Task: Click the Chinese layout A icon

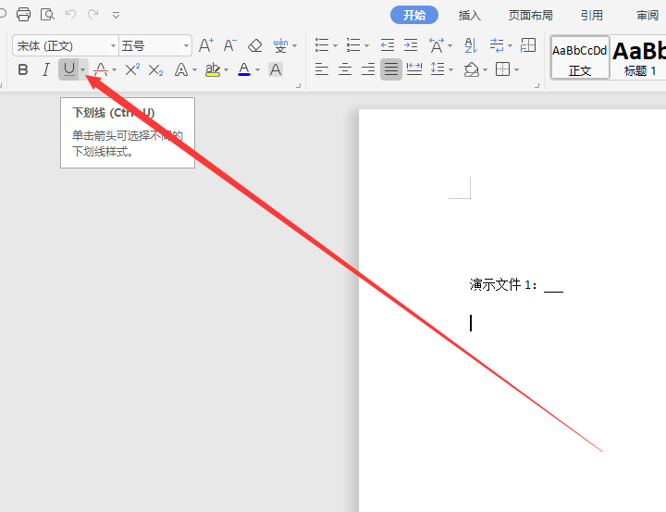Action: [437, 44]
